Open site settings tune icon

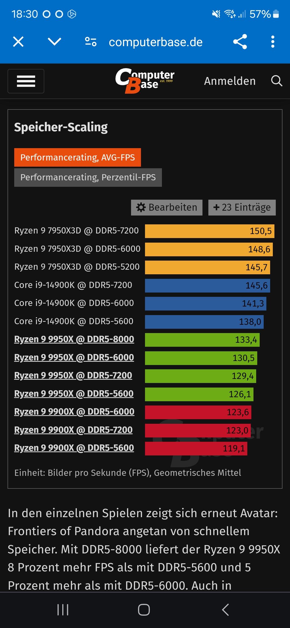coord(91,42)
